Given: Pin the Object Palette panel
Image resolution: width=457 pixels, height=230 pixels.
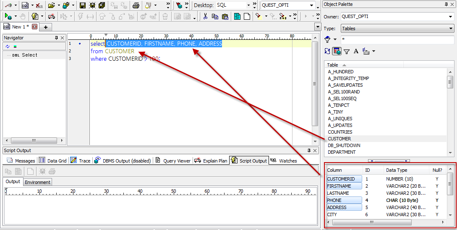Looking at the screenshot, I should (x=446, y=4).
